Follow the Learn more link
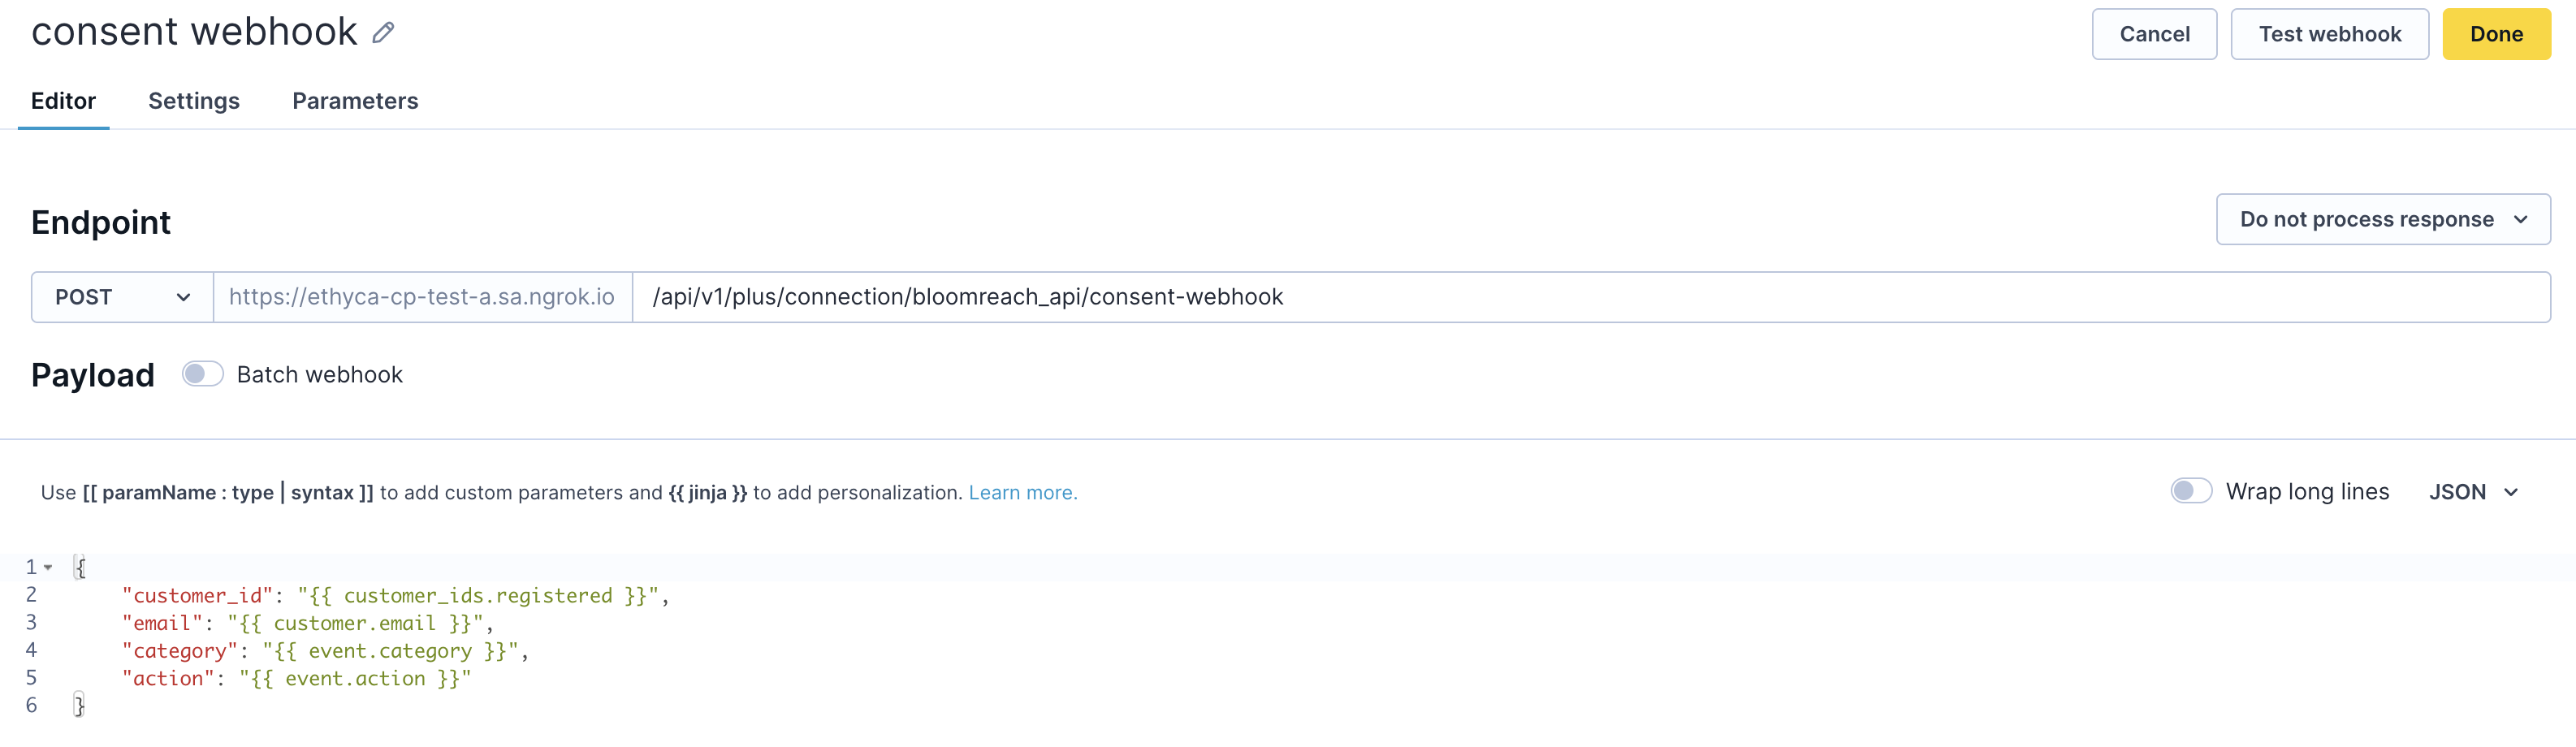The image size is (2576, 747). click(1022, 493)
